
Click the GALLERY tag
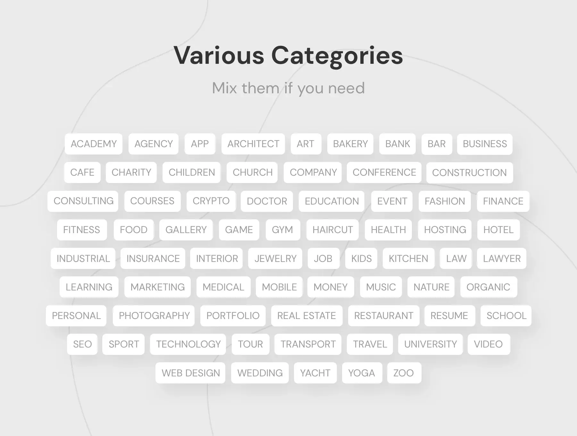coord(186,230)
